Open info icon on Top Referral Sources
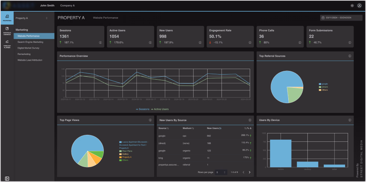The width and height of the screenshot is (366, 182). 349,56
